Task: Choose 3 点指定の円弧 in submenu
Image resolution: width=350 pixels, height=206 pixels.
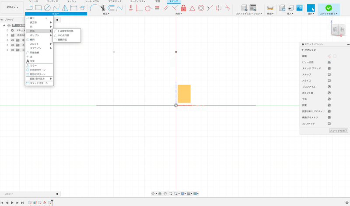Action: coord(67,31)
